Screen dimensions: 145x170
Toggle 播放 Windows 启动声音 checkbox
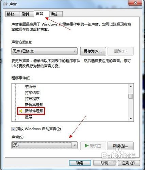pos(13,129)
